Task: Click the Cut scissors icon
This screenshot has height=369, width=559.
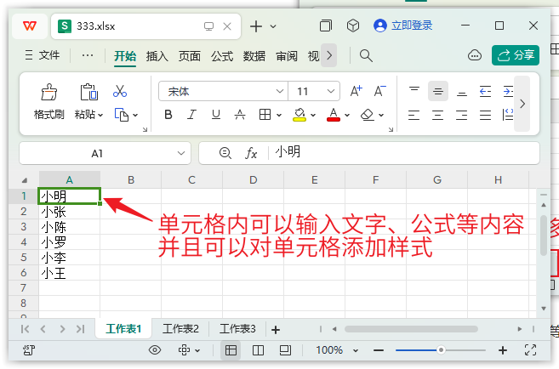Action: click(x=120, y=91)
